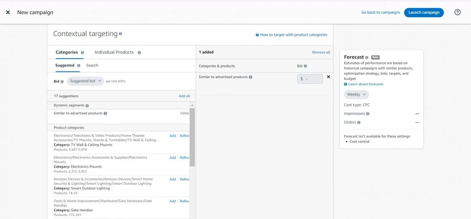Click info icon next to Contextual targeting
Image resolution: width=471 pixels, height=219 pixels.
tap(120, 34)
